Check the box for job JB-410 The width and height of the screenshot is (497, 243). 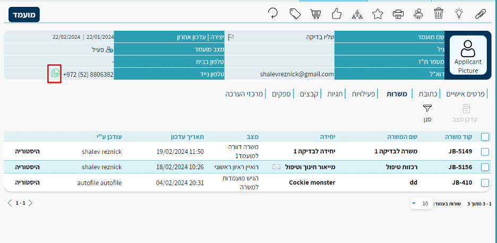(x=485, y=183)
